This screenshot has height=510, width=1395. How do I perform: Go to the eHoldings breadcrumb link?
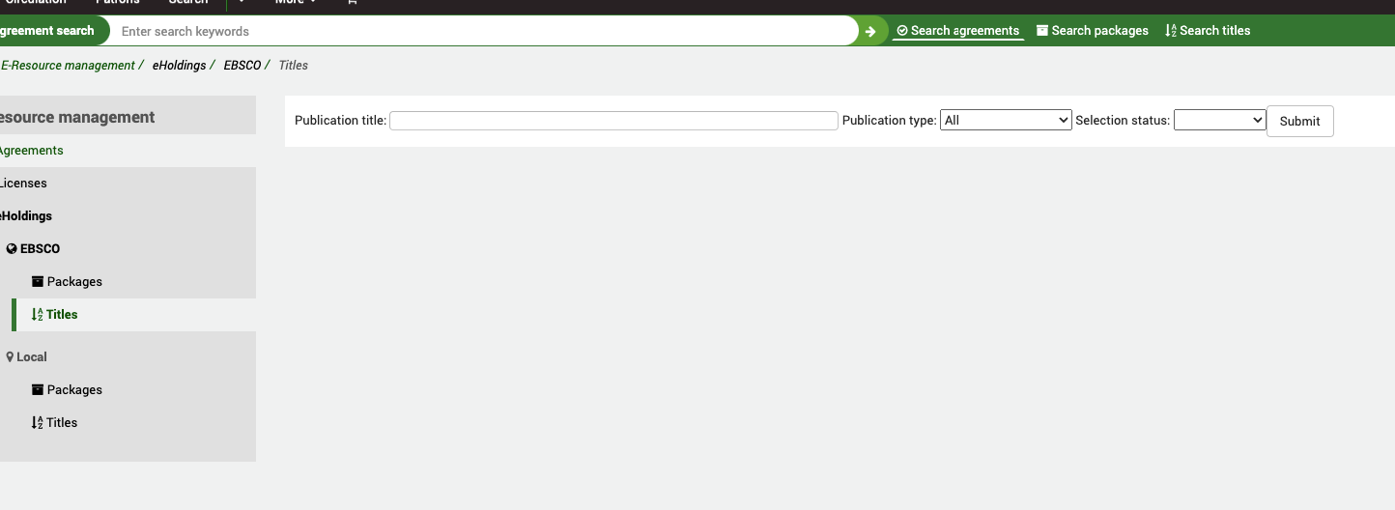(x=179, y=66)
